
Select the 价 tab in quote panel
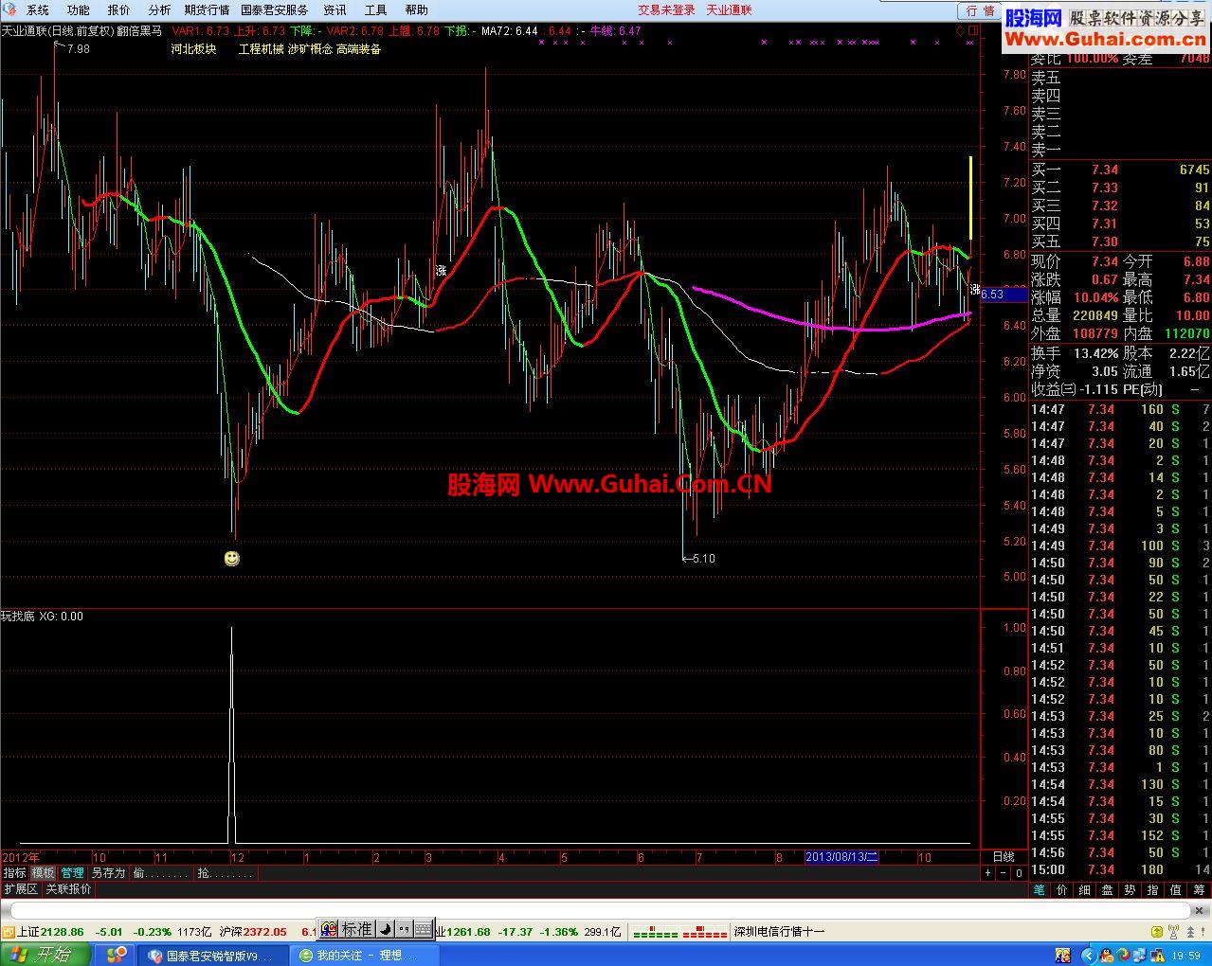pyautogui.click(x=1061, y=889)
